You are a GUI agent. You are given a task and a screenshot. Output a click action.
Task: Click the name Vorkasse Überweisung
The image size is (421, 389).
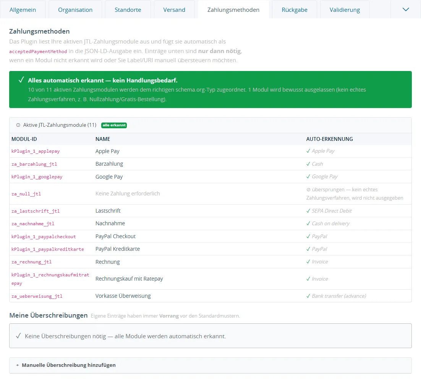(x=123, y=296)
